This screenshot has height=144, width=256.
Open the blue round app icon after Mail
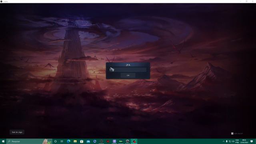95,141
